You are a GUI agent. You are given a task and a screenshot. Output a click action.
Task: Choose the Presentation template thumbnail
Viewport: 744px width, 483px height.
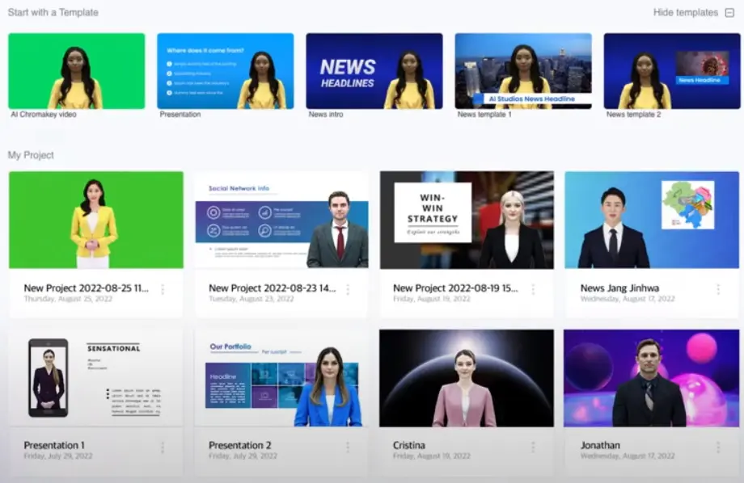coord(225,71)
